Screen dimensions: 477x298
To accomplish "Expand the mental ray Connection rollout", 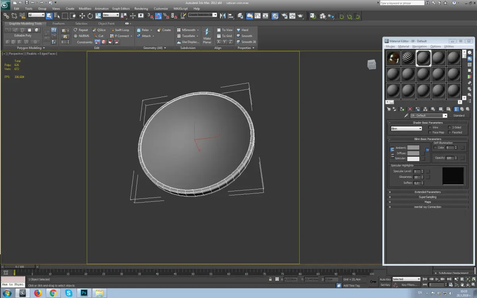I will [428, 207].
